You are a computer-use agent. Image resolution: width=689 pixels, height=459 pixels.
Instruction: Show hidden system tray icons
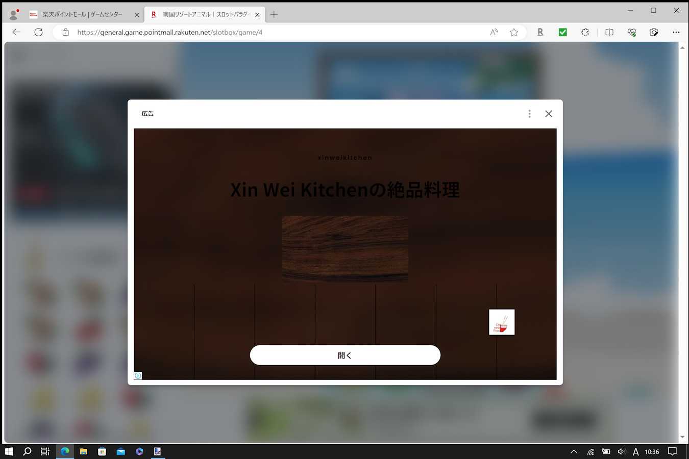pyautogui.click(x=574, y=451)
